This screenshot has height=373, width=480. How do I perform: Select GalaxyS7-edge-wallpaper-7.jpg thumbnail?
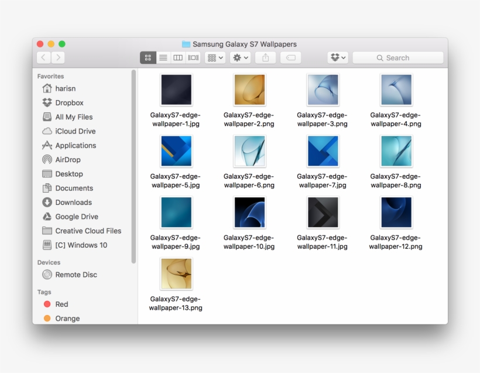click(x=323, y=151)
